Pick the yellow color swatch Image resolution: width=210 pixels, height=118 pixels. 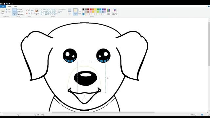coord(95,10)
